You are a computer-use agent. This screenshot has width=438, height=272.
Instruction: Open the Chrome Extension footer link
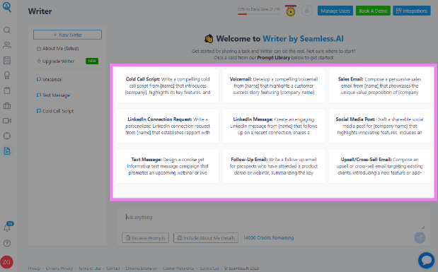click(x=141, y=268)
